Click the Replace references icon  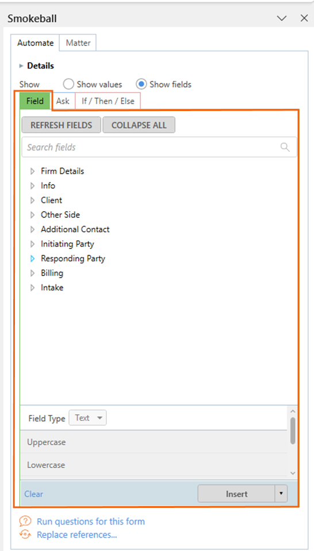pos(26,535)
